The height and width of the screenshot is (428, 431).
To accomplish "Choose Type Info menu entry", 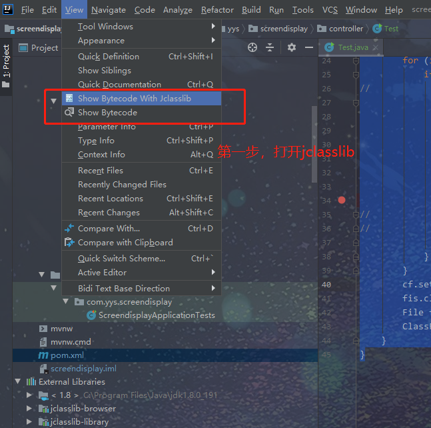I will tap(142, 140).
